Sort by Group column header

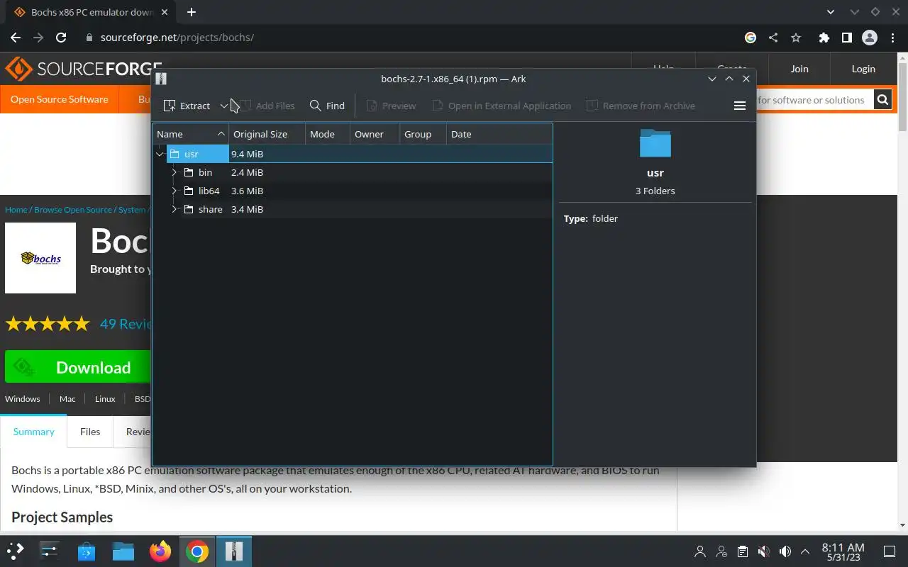point(423,134)
